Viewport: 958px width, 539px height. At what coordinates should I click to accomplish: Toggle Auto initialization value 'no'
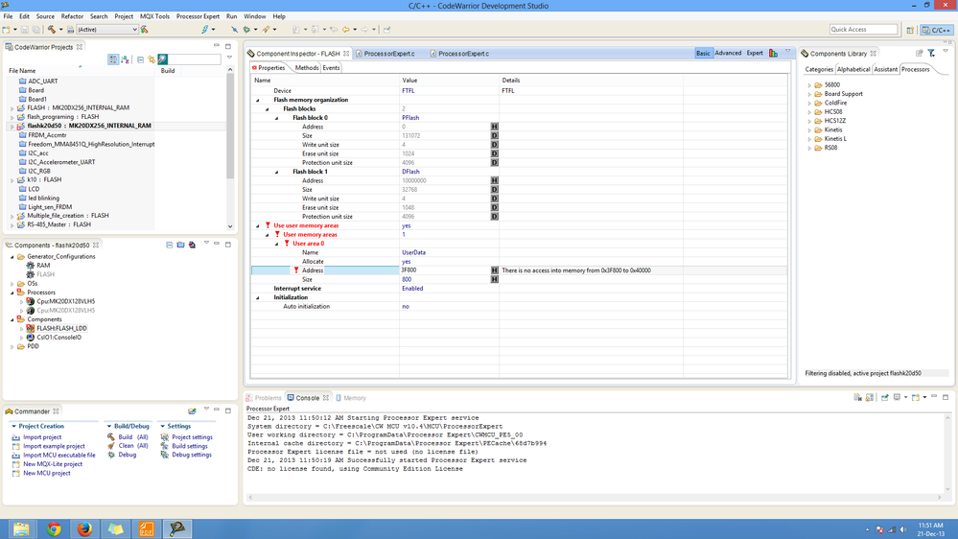tap(406, 306)
